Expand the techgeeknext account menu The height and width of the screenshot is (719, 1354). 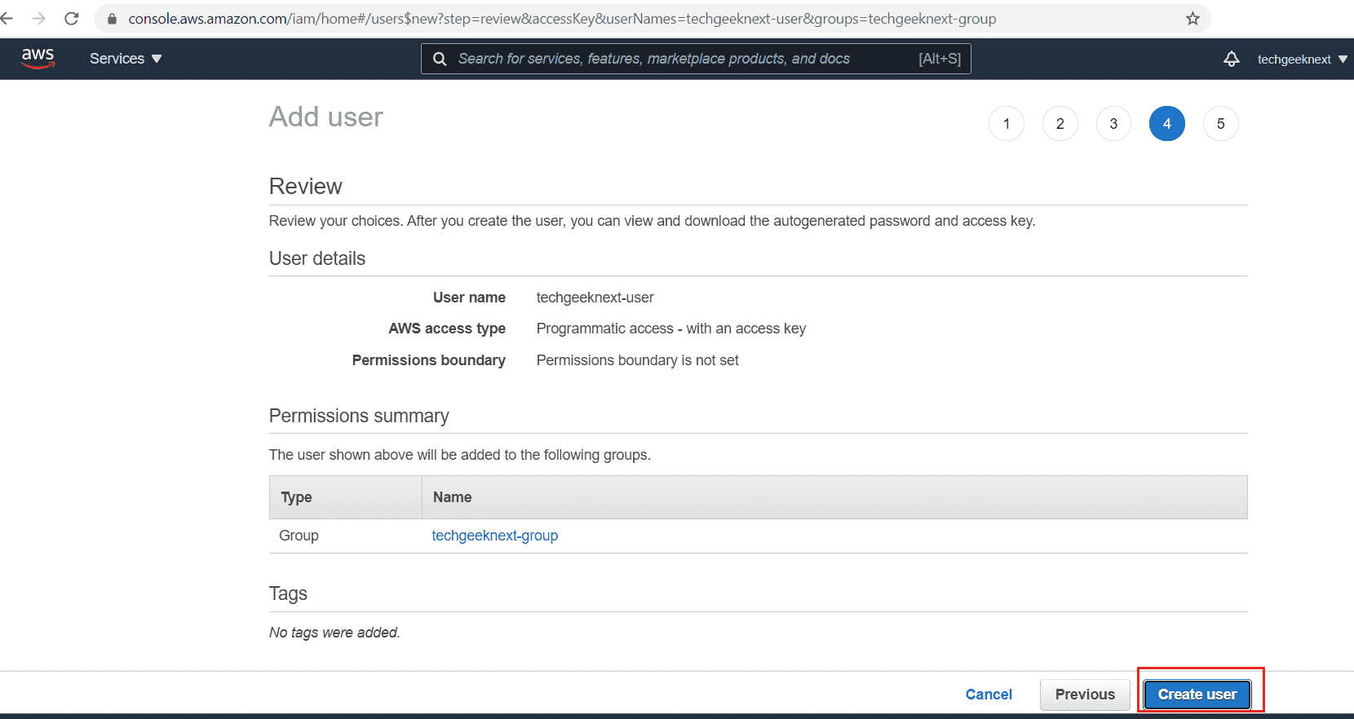coord(1302,60)
